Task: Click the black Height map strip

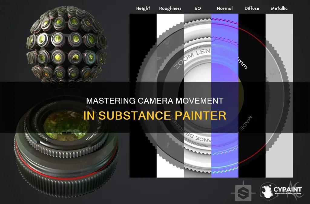Action: [x=143, y=96]
